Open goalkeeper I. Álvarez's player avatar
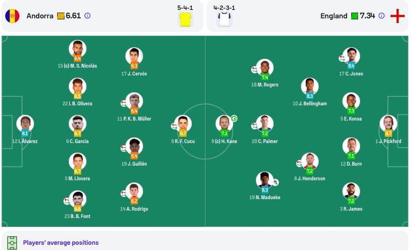Image resolution: width=411 pixels, height=250 pixels. [25, 124]
